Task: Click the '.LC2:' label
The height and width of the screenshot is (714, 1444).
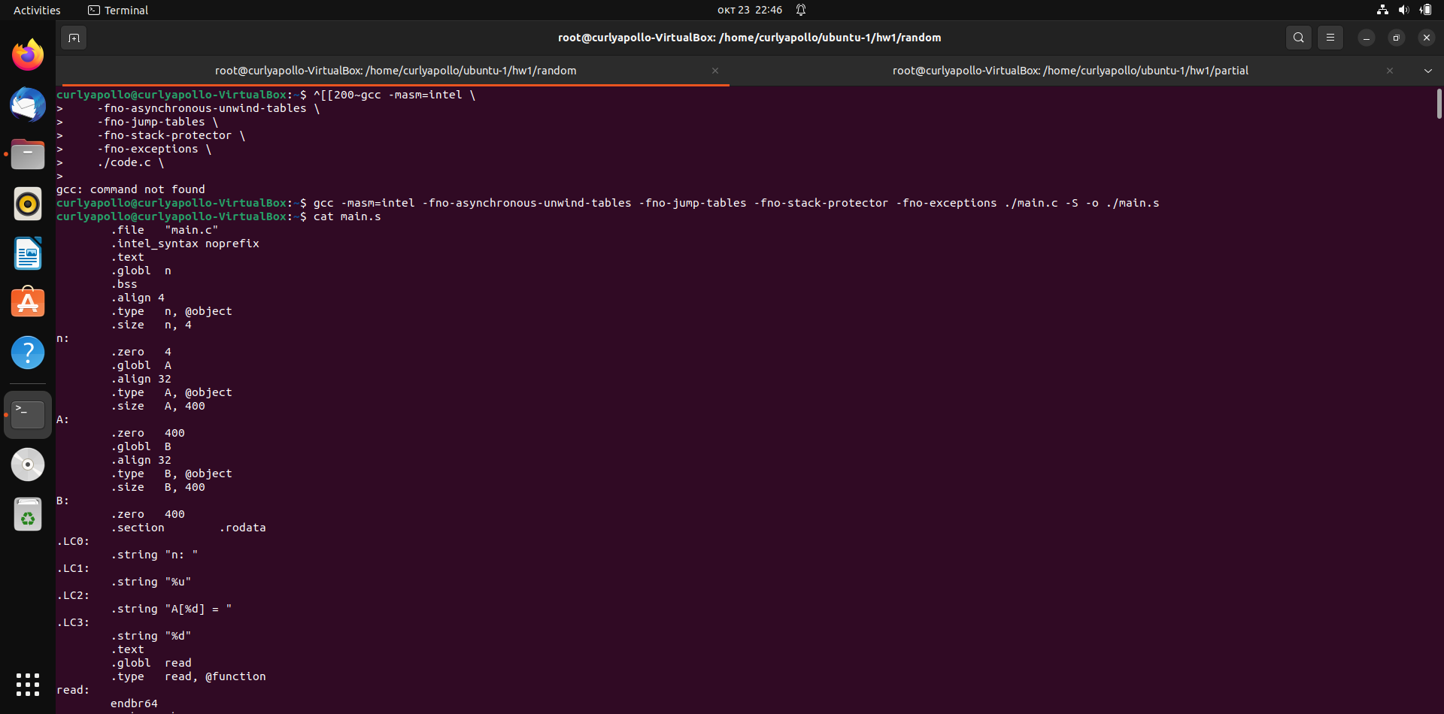Action: [73, 595]
